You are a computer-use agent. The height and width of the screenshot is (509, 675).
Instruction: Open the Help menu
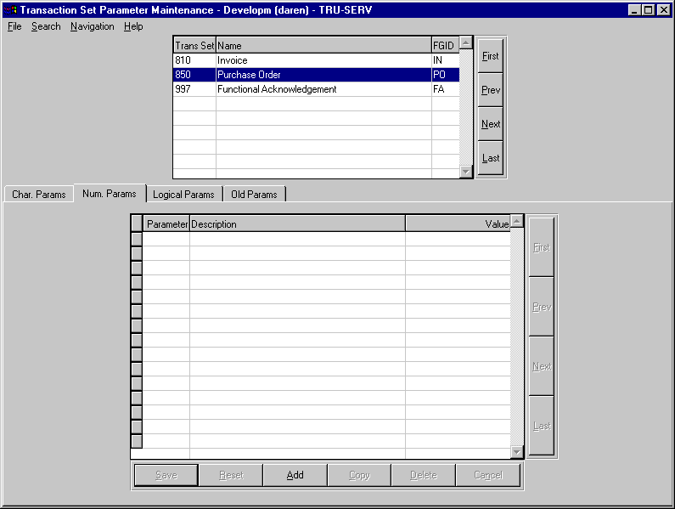(x=133, y=26)
